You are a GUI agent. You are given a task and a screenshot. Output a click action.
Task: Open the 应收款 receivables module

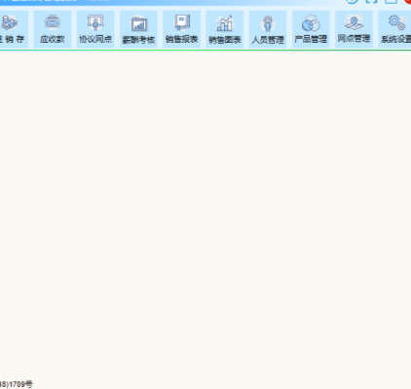point(53,29)
